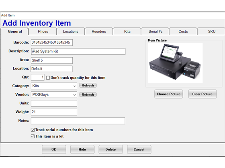
Task: Click the OK button
Action: point(54,150)
